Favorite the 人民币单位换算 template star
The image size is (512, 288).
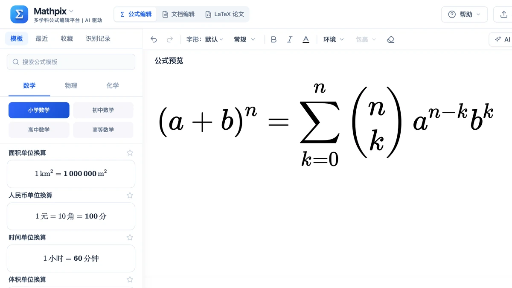130,195
